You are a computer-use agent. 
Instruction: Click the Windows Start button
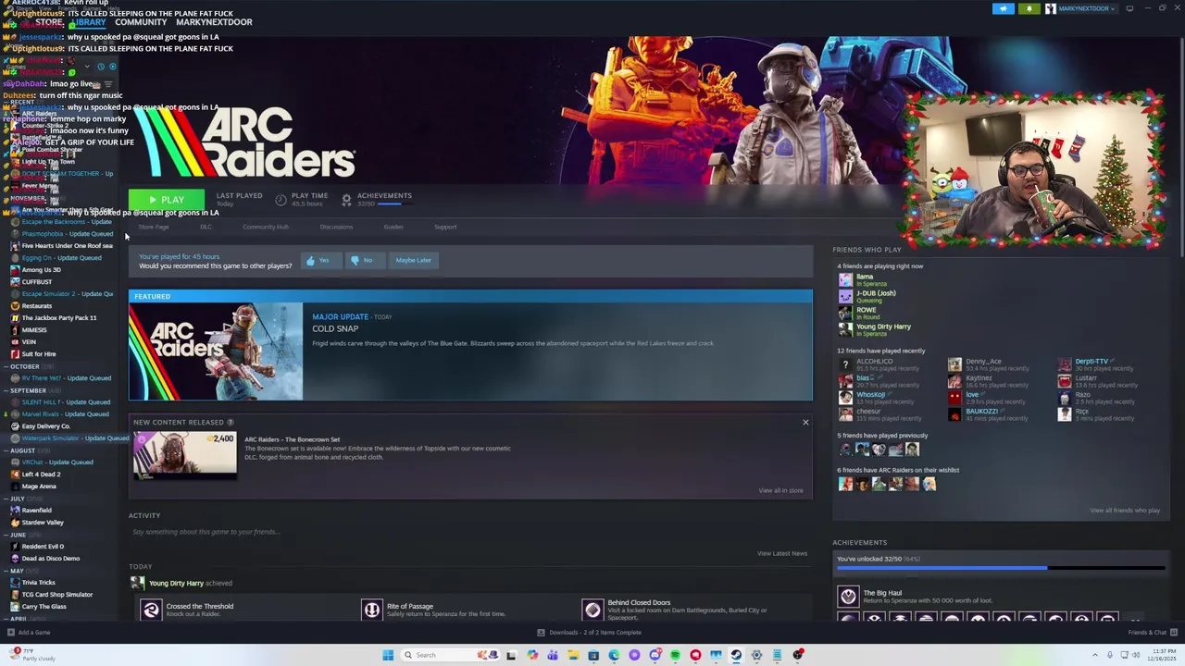pyautogui.click(x=388, y=655)
